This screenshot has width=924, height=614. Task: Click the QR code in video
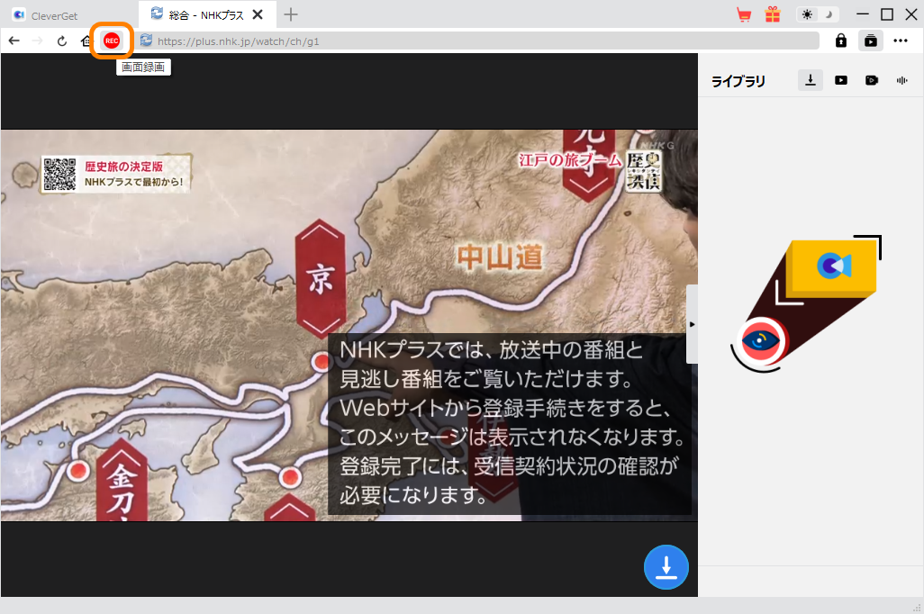click(59, 174)
